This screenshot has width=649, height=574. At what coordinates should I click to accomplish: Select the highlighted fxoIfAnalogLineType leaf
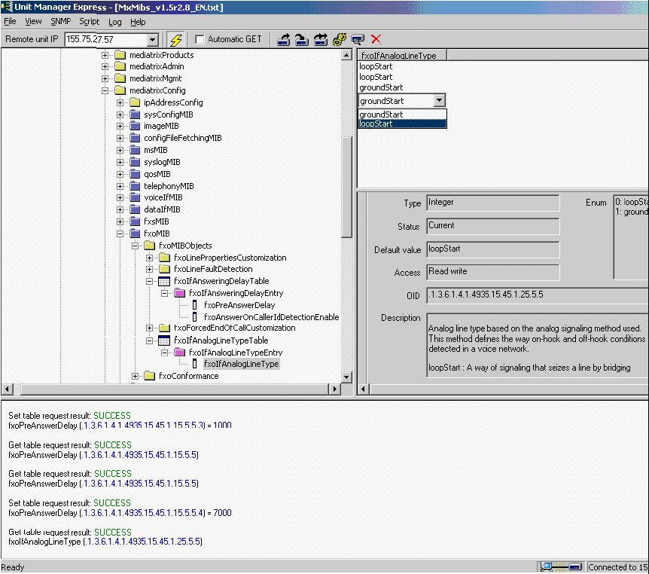pyautogui.click(x=242, y=364)
